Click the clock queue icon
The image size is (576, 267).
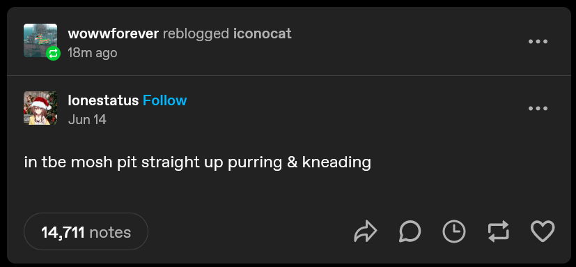(x=454, y=232)
